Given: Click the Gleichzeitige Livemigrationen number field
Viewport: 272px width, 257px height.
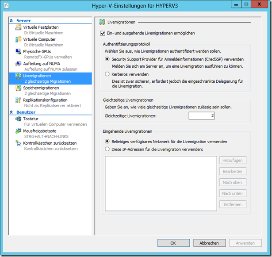Looking at the screenshot, I should click(202, 115).
